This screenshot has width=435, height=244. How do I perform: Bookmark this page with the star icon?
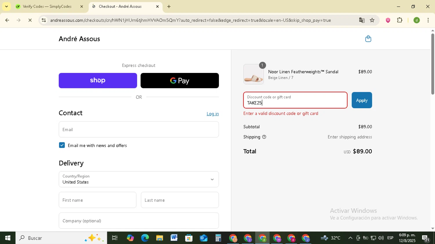(x=372, y=20)
